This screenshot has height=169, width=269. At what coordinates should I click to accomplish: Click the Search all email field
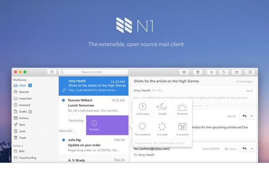(x=93, y=72)
